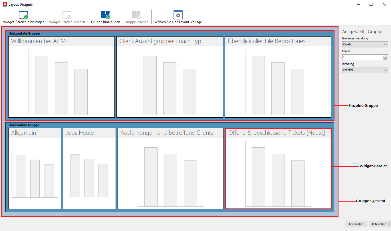Viewport: 391px width, 231px height.
Task: Click the Widget-Bereich hinzufügen icon
Action: click(23, 15)
